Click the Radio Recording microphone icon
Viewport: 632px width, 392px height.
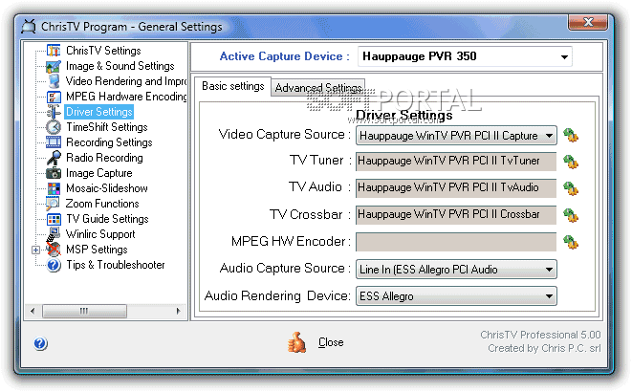point(54,158)
